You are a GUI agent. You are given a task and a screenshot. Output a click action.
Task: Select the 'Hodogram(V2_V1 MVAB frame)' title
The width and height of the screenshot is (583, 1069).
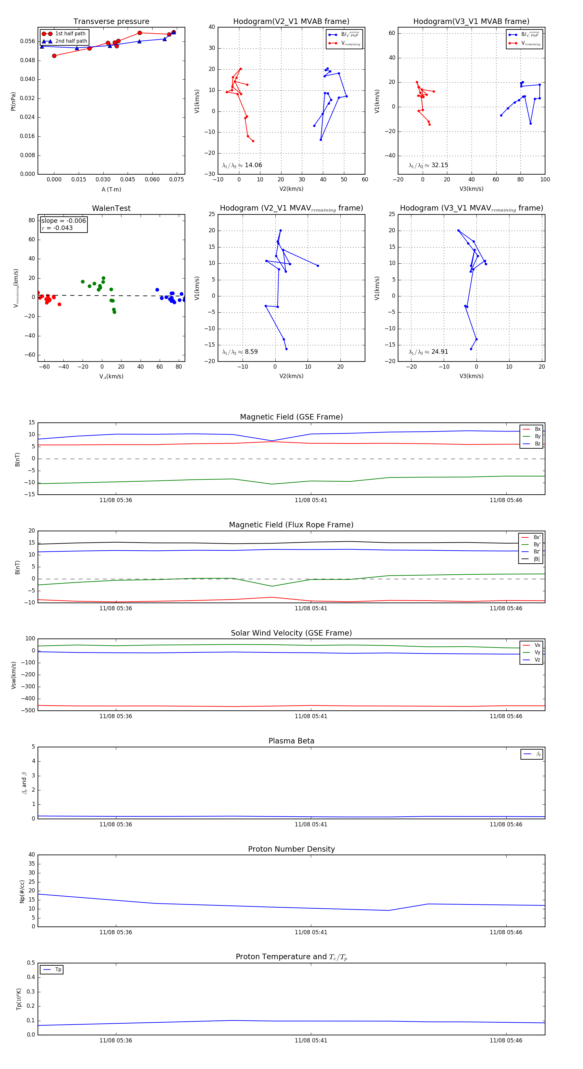tap(291, 22)
